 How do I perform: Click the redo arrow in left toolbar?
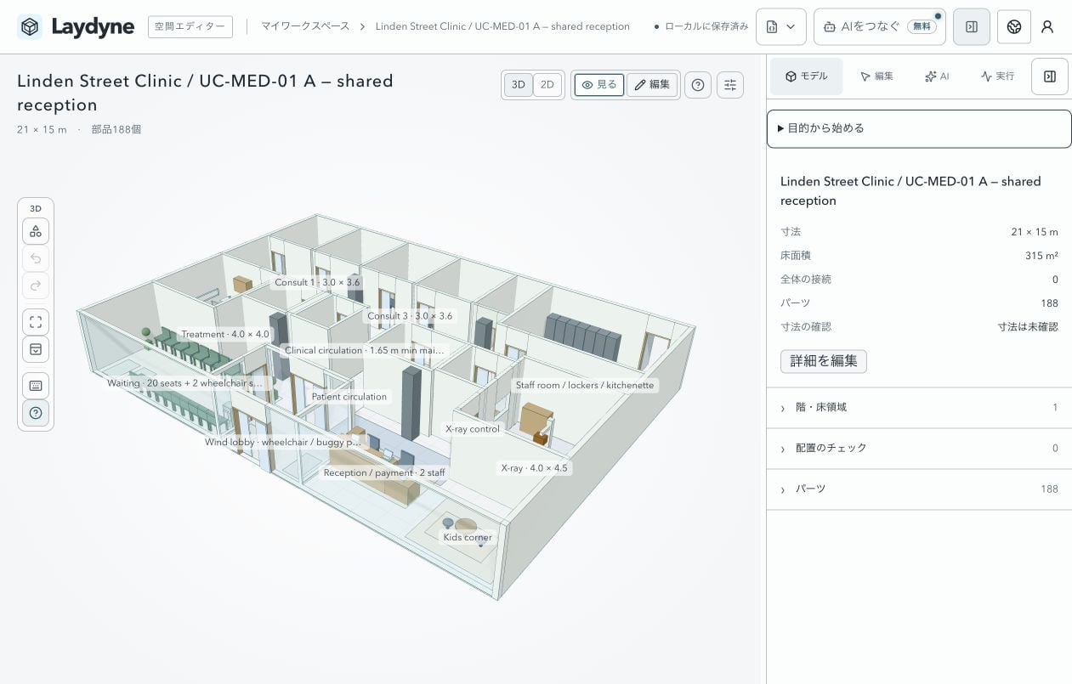36,285
